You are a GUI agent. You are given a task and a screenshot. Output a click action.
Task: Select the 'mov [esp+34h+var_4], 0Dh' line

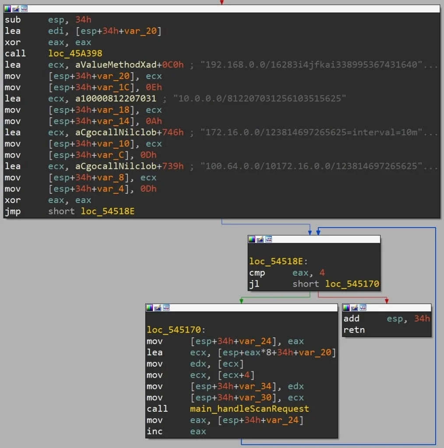[x=81, y=189]
